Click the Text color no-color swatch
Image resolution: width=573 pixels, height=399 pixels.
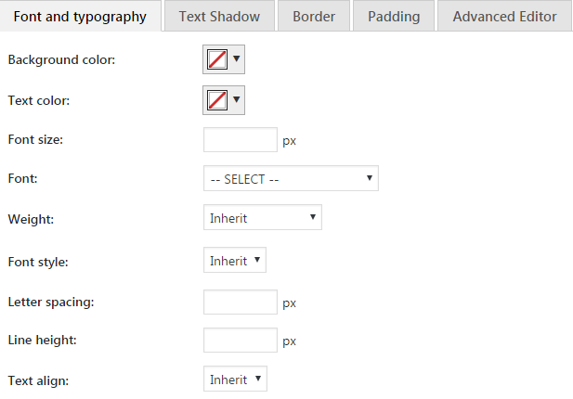[x=217, y=100]
